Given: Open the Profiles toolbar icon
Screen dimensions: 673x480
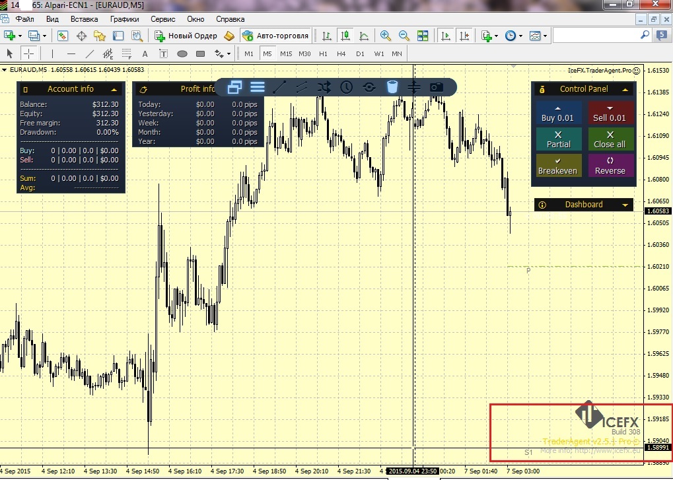Looking at the screenshot, I should tap(34, 36).
